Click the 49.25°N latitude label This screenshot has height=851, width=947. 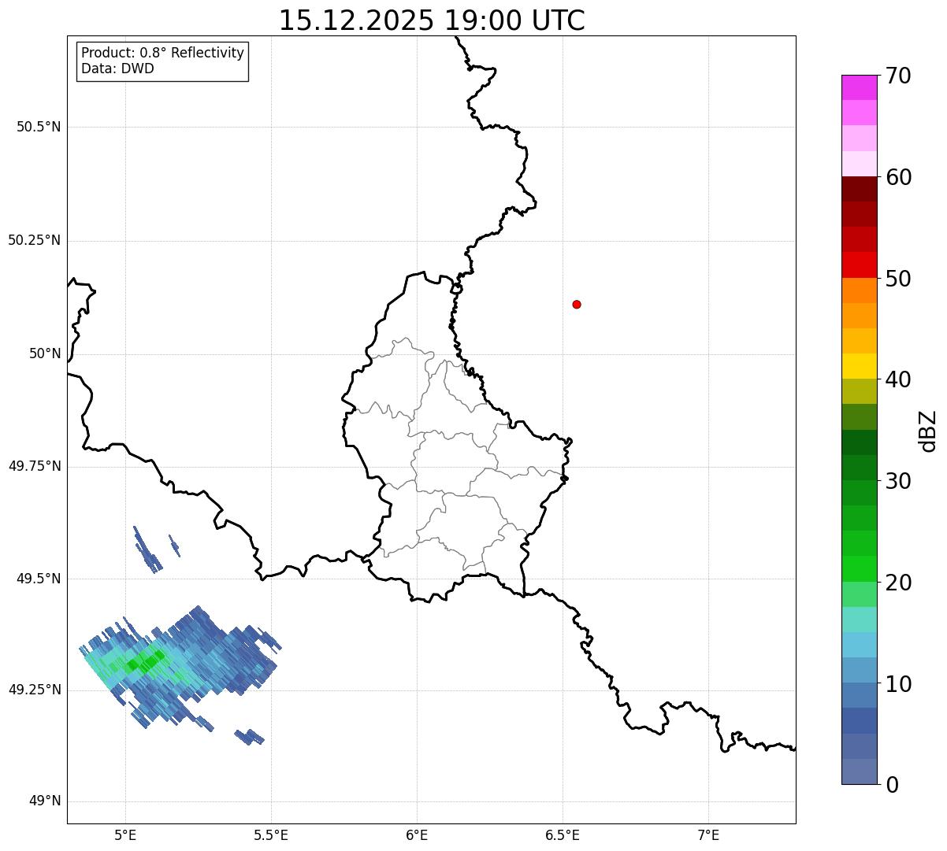[35, 690]
